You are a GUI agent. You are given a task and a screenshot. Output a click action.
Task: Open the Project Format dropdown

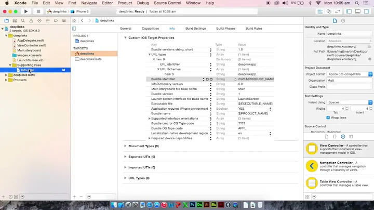point(349,74)
